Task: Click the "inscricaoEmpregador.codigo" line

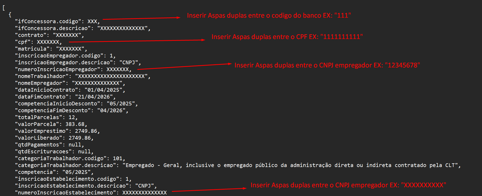Action: pyautogui.click(x=65, y=56)
